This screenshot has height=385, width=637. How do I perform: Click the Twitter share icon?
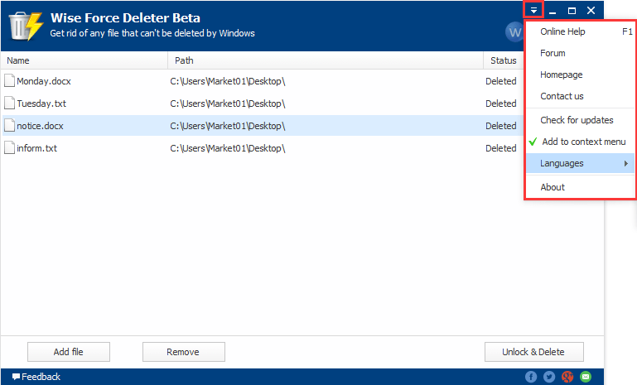pos(549,377)
